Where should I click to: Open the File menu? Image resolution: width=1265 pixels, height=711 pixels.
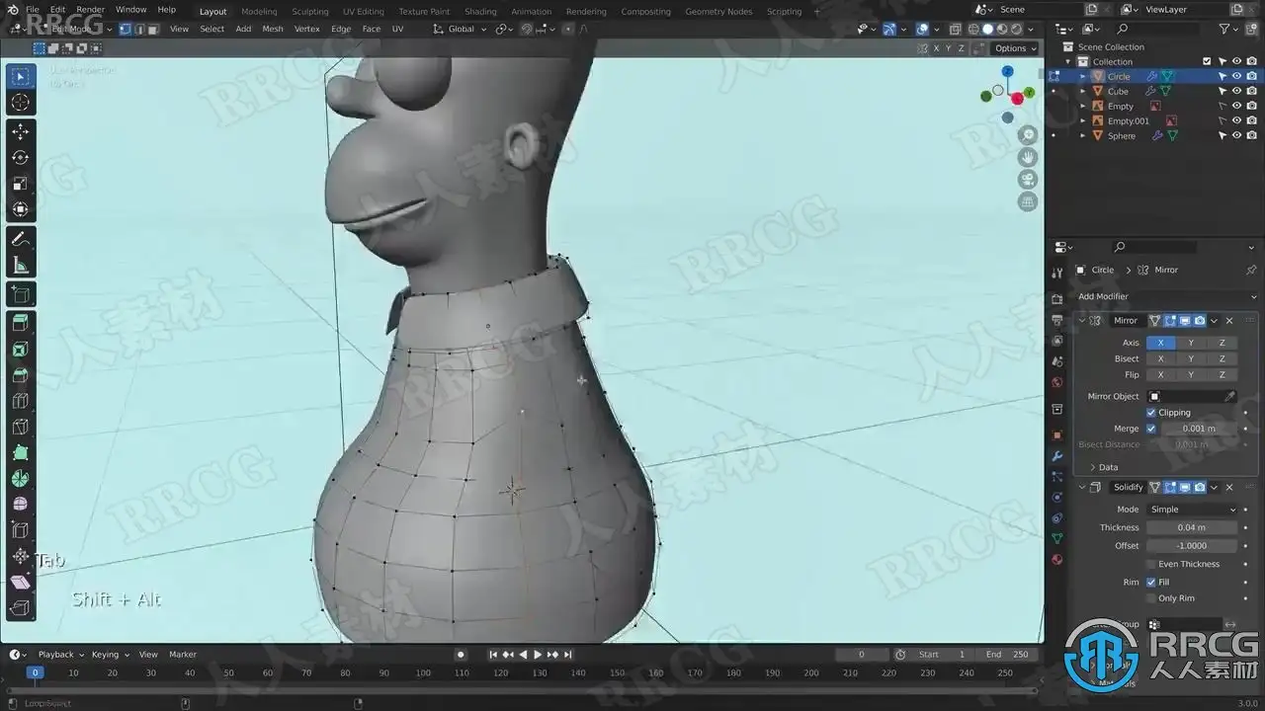pyautogui.click(x=33, y=10)
